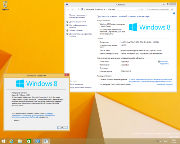This screenshot has height=144, width=180.
Task: Click the control panel icon in the address bar
Action: coord(82,9)
